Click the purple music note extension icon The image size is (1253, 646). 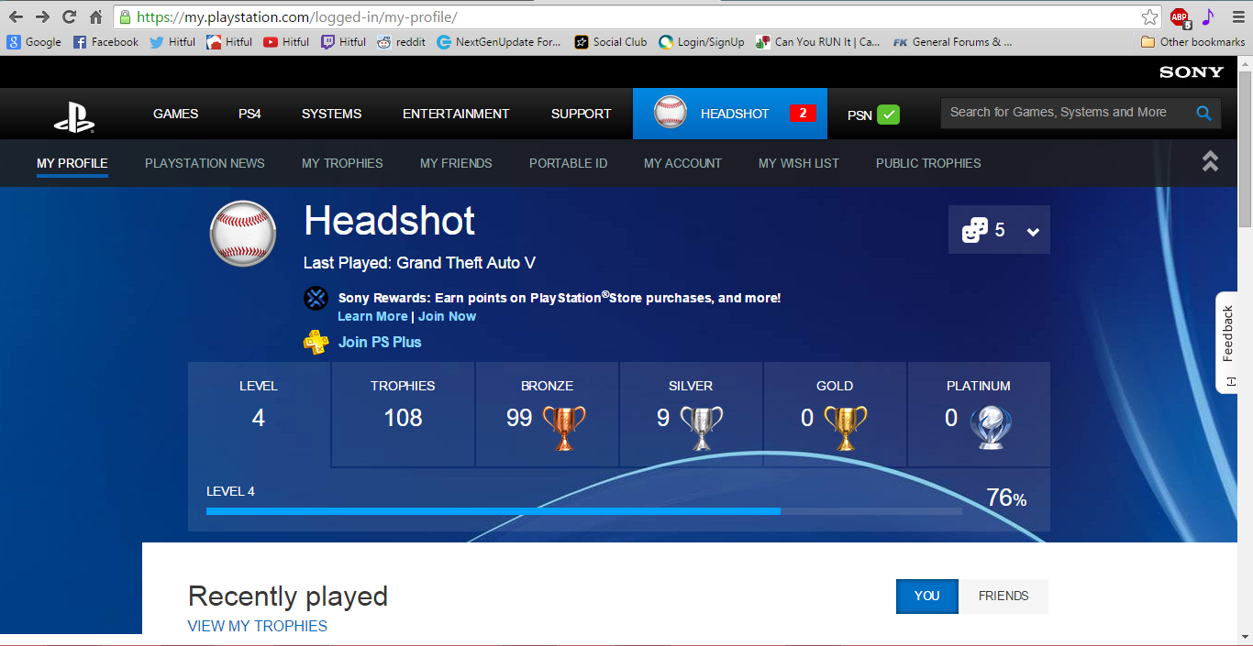tap(1207, 16)
